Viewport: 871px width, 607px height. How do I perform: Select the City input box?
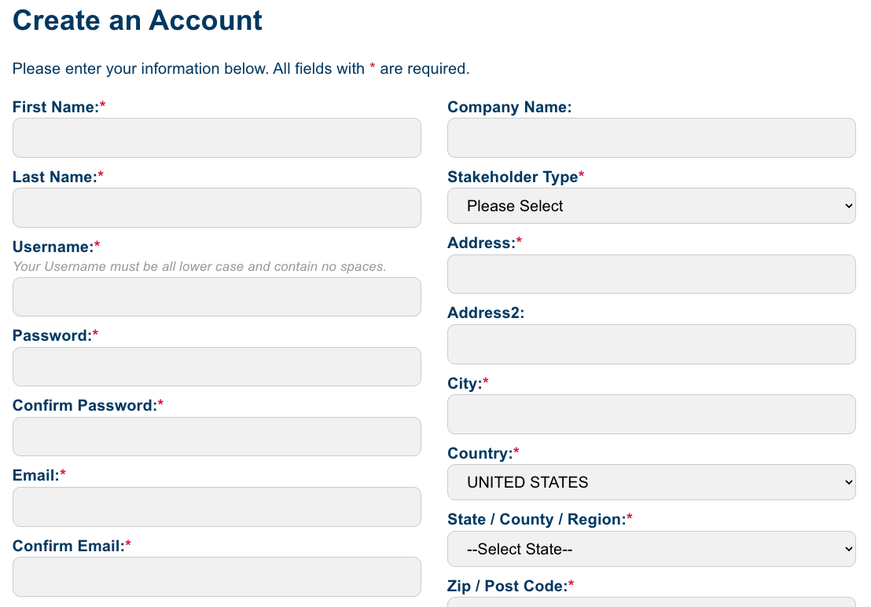click(x=651, y=414)
